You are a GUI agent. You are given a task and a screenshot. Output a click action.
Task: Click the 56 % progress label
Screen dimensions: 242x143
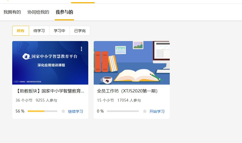tap(20, 111)
